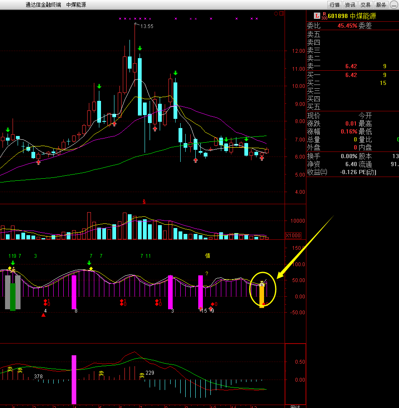Click the yellow question mark signal
This screenshot has height=408, width=399.
pos(207,274)
